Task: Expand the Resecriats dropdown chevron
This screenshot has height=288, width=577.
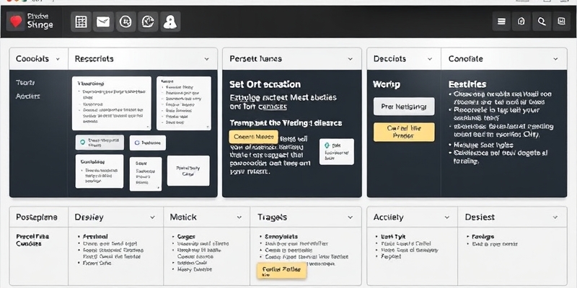Action: point(206,59)
